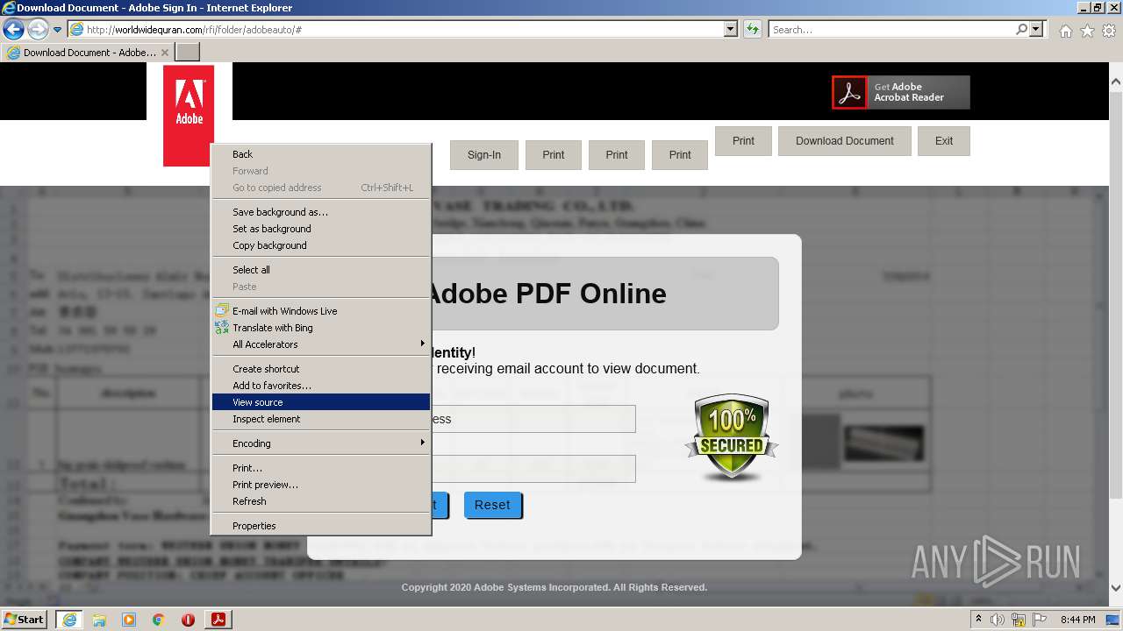
Task: Choose Add to favorites…
Action: (x=320, y=386)
